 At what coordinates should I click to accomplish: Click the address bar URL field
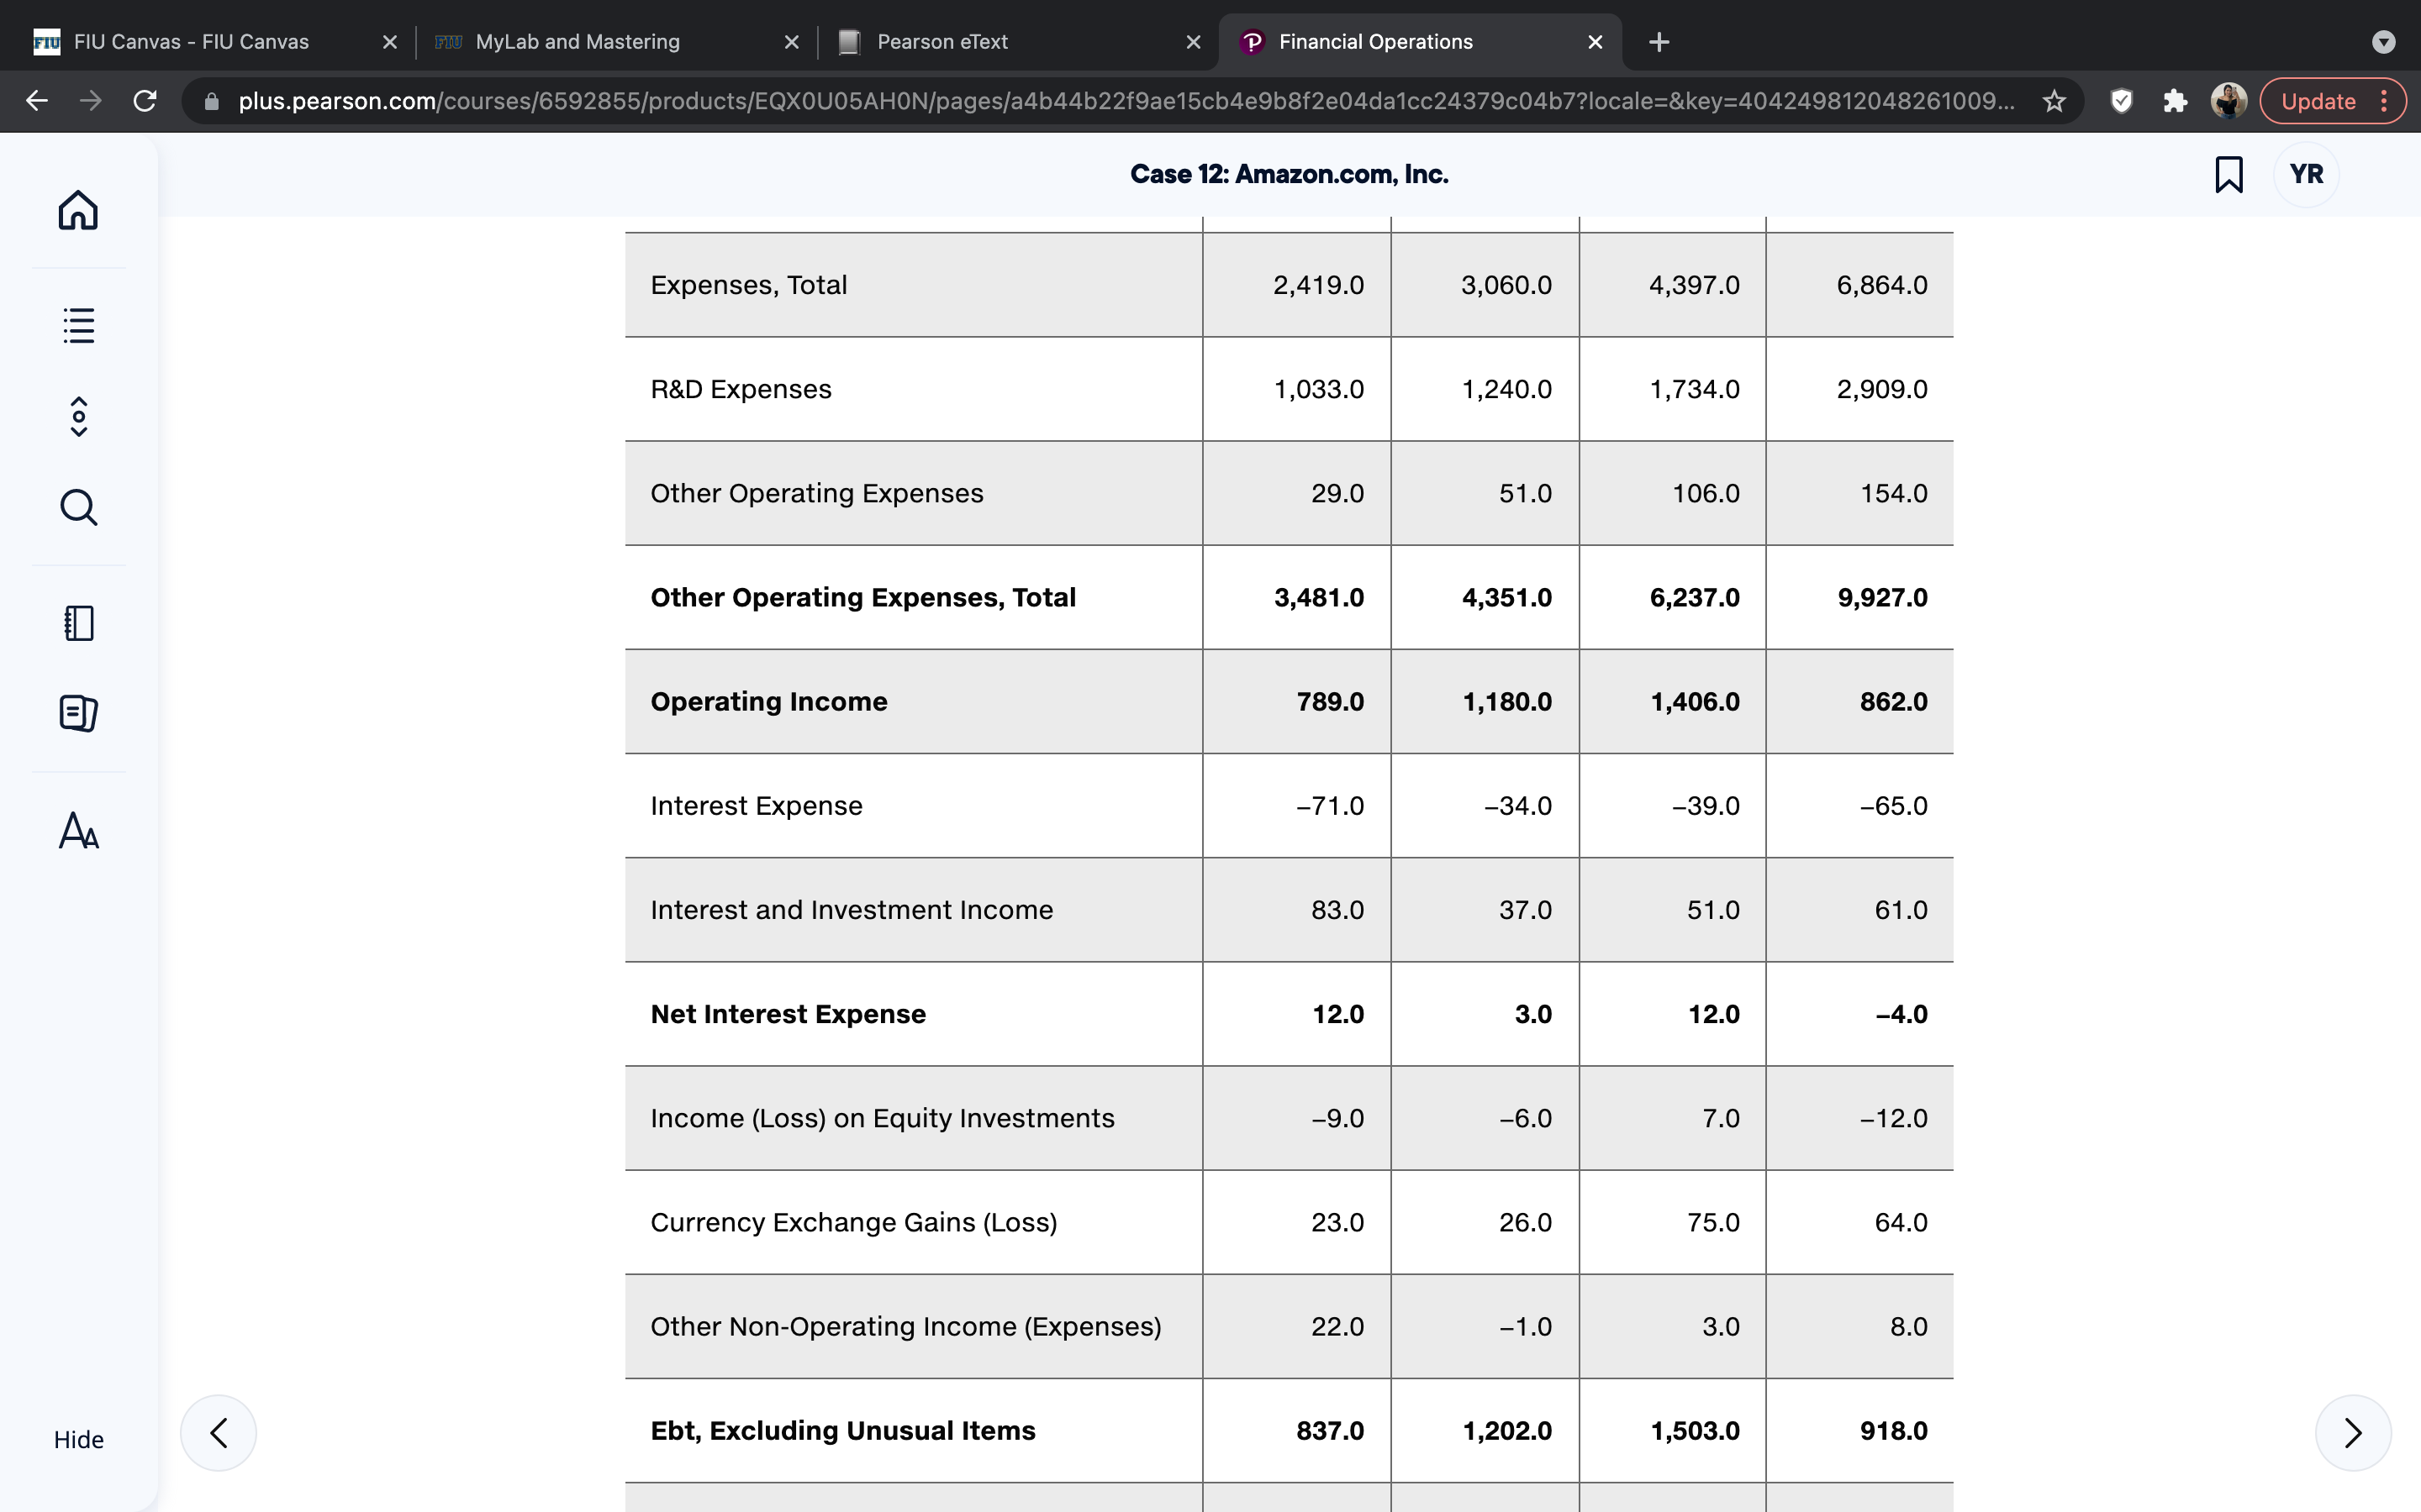pos(1126,101)
